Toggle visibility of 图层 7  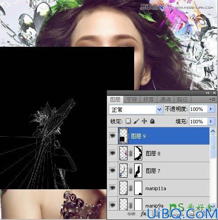pos(112,170)
